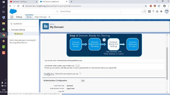Click the global actions plus icon
Screen dimensions: 170x95
[149, 11]
